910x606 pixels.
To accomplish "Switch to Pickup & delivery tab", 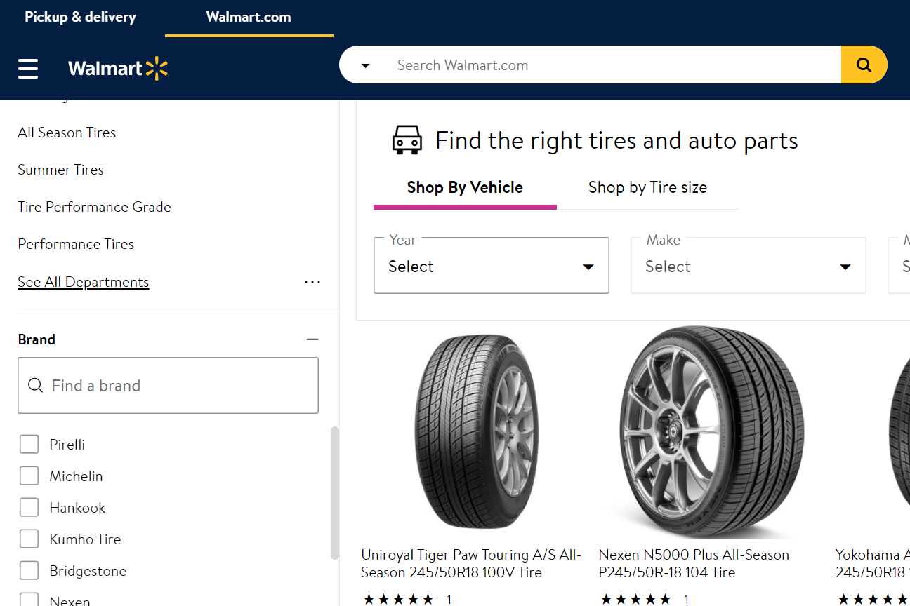I will [80, 17].
